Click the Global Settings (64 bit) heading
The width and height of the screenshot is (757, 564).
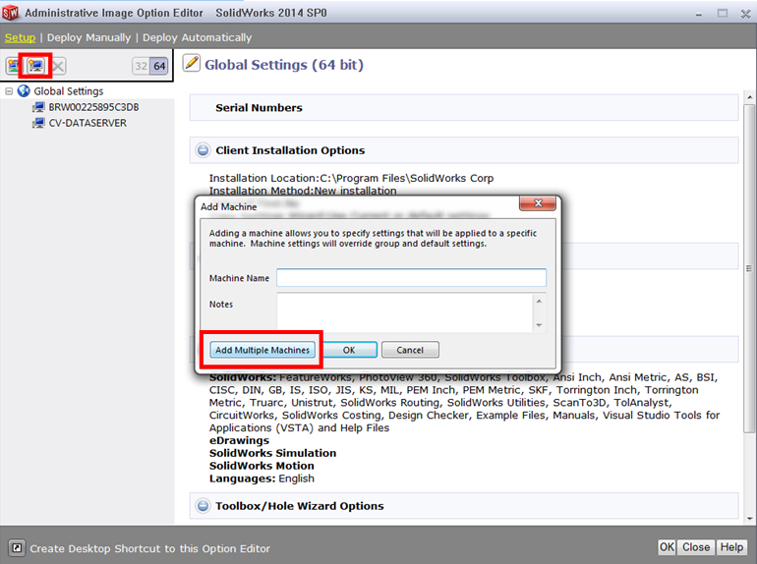[x=284, y=65]
